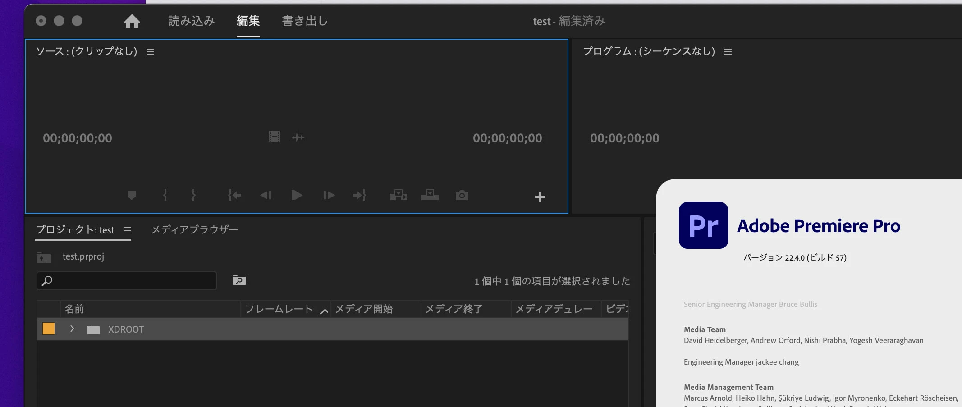Open the Program monitor panel menu
962x407 pixels.
click(728, 52)
